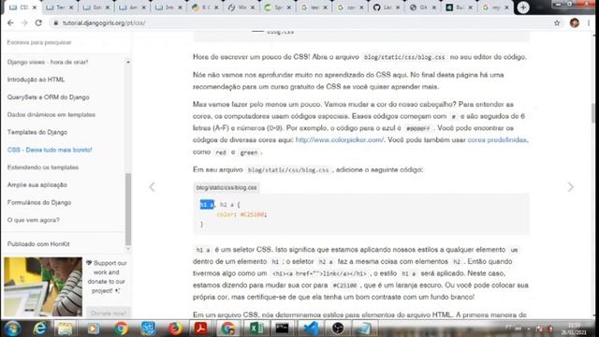This screenshot has height=337, width=599.
Task: Click the 'blog/static/css/blog.css' code block label
Action: point(226,187)
